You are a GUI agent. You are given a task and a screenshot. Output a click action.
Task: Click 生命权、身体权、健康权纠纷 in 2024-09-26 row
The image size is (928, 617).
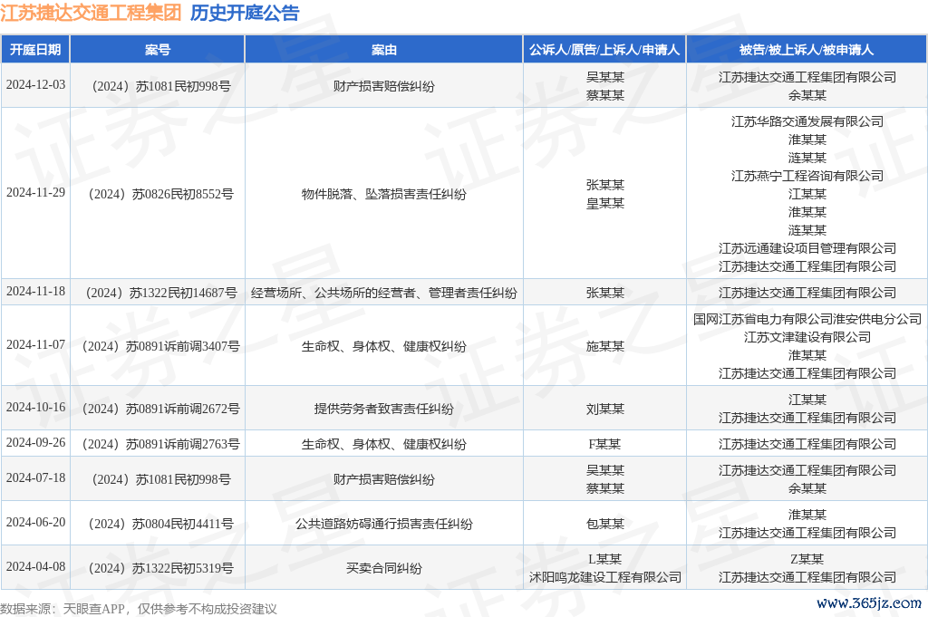tap(384, 444)
